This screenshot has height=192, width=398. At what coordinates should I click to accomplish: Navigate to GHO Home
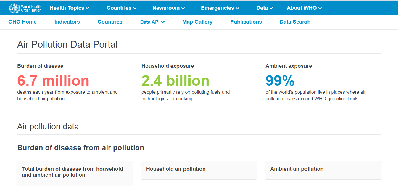[22, 22]
